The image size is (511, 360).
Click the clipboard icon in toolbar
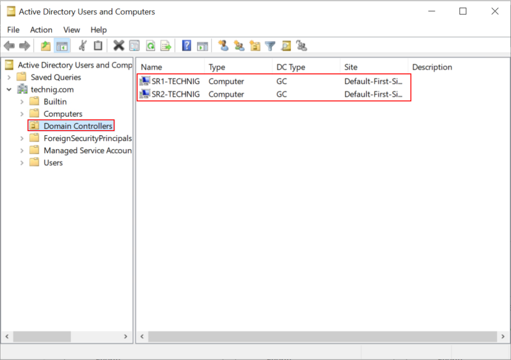tap(98, 45)
